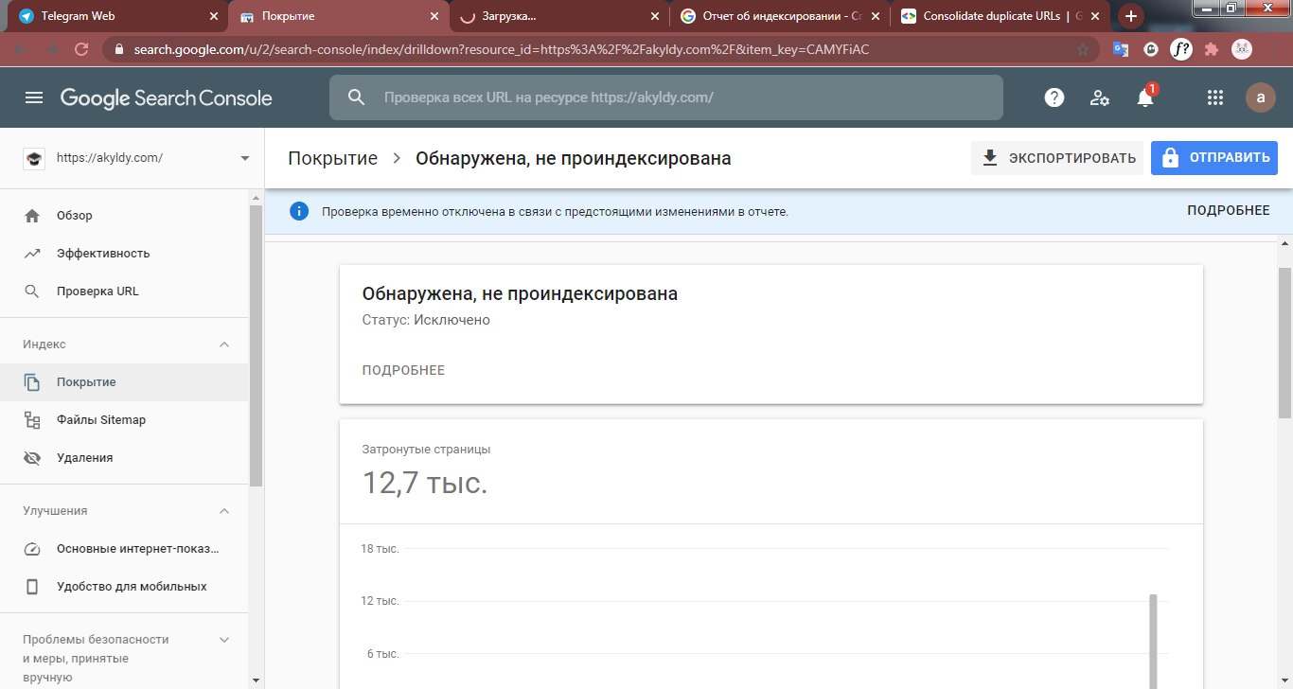Open the Google Translate extension
Viewport: 1293px width, 689px height.
pyautogui.click(x=1121, y=49)
